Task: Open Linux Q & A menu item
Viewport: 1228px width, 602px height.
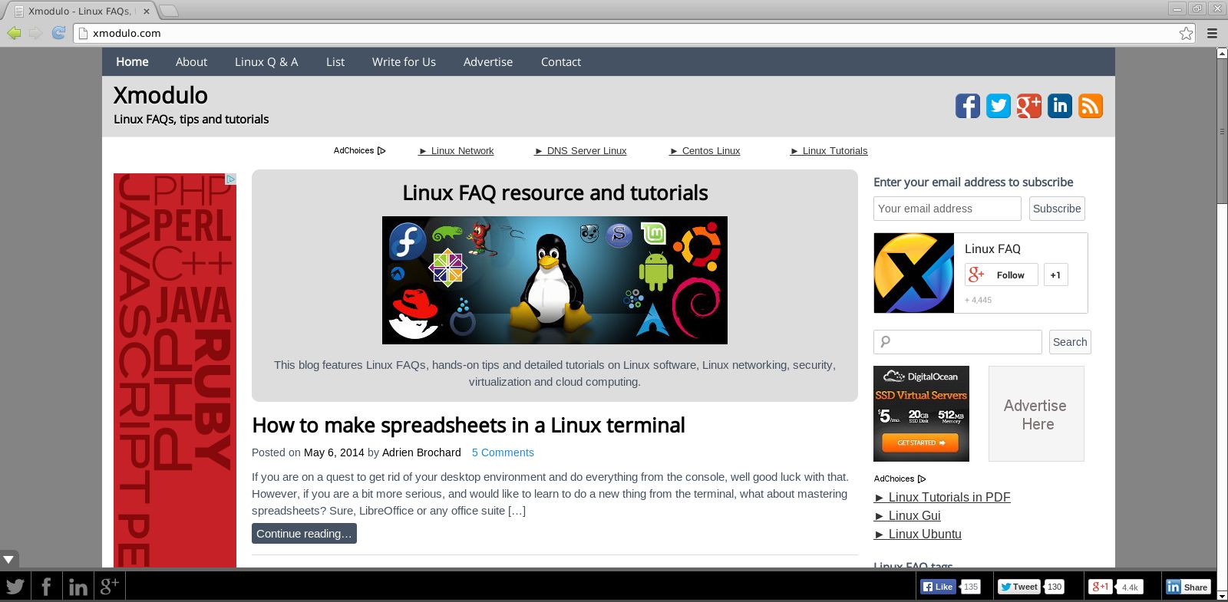Action: point(266,62)
